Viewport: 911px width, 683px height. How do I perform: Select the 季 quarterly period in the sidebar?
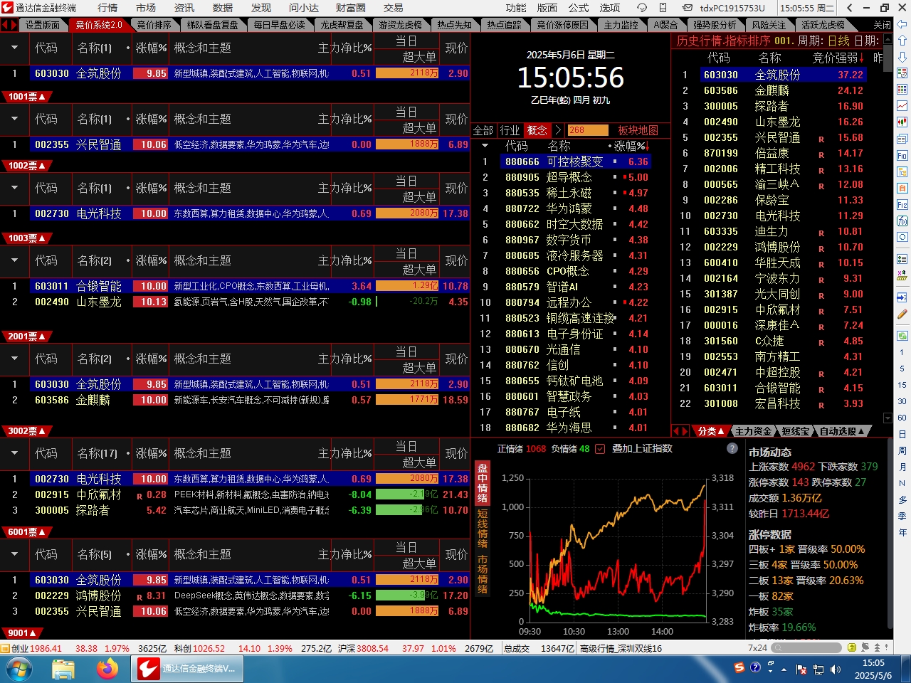[902, 516]
